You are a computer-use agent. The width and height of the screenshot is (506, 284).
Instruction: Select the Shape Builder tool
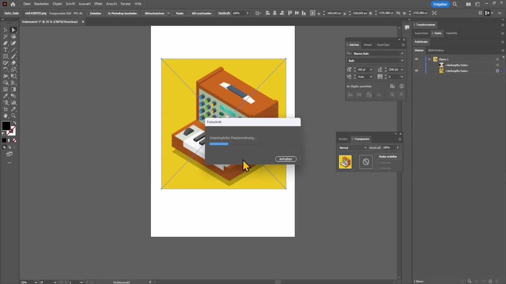click(5, 83)
